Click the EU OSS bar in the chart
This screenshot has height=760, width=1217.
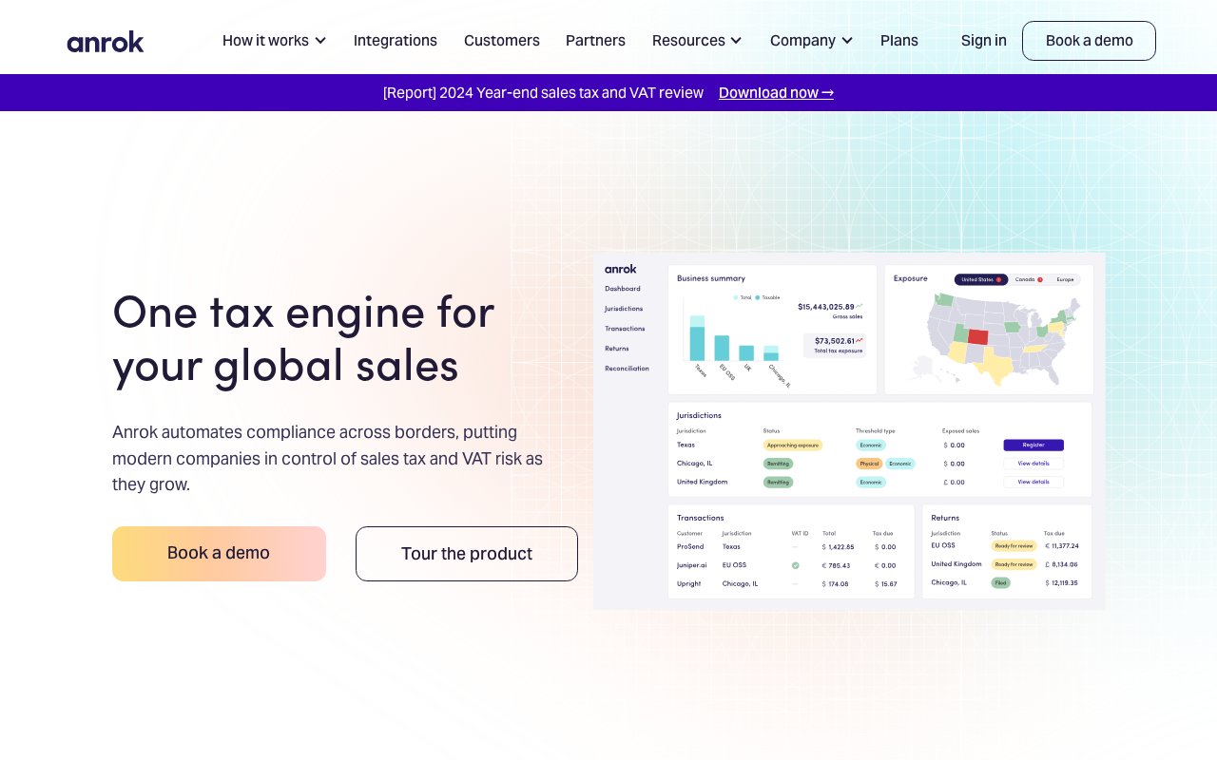(x=722, y=348)
